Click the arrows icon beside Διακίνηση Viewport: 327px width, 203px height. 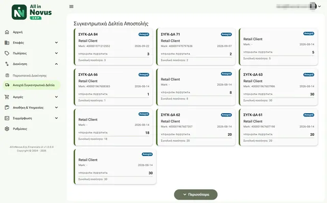point(7,64)
